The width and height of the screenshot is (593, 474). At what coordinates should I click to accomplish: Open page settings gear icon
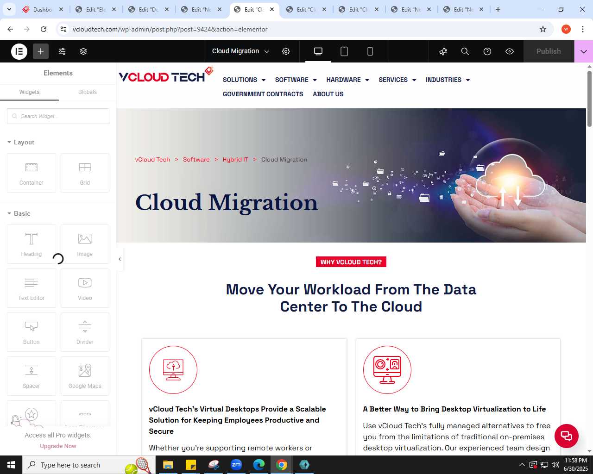pos(286,51)
